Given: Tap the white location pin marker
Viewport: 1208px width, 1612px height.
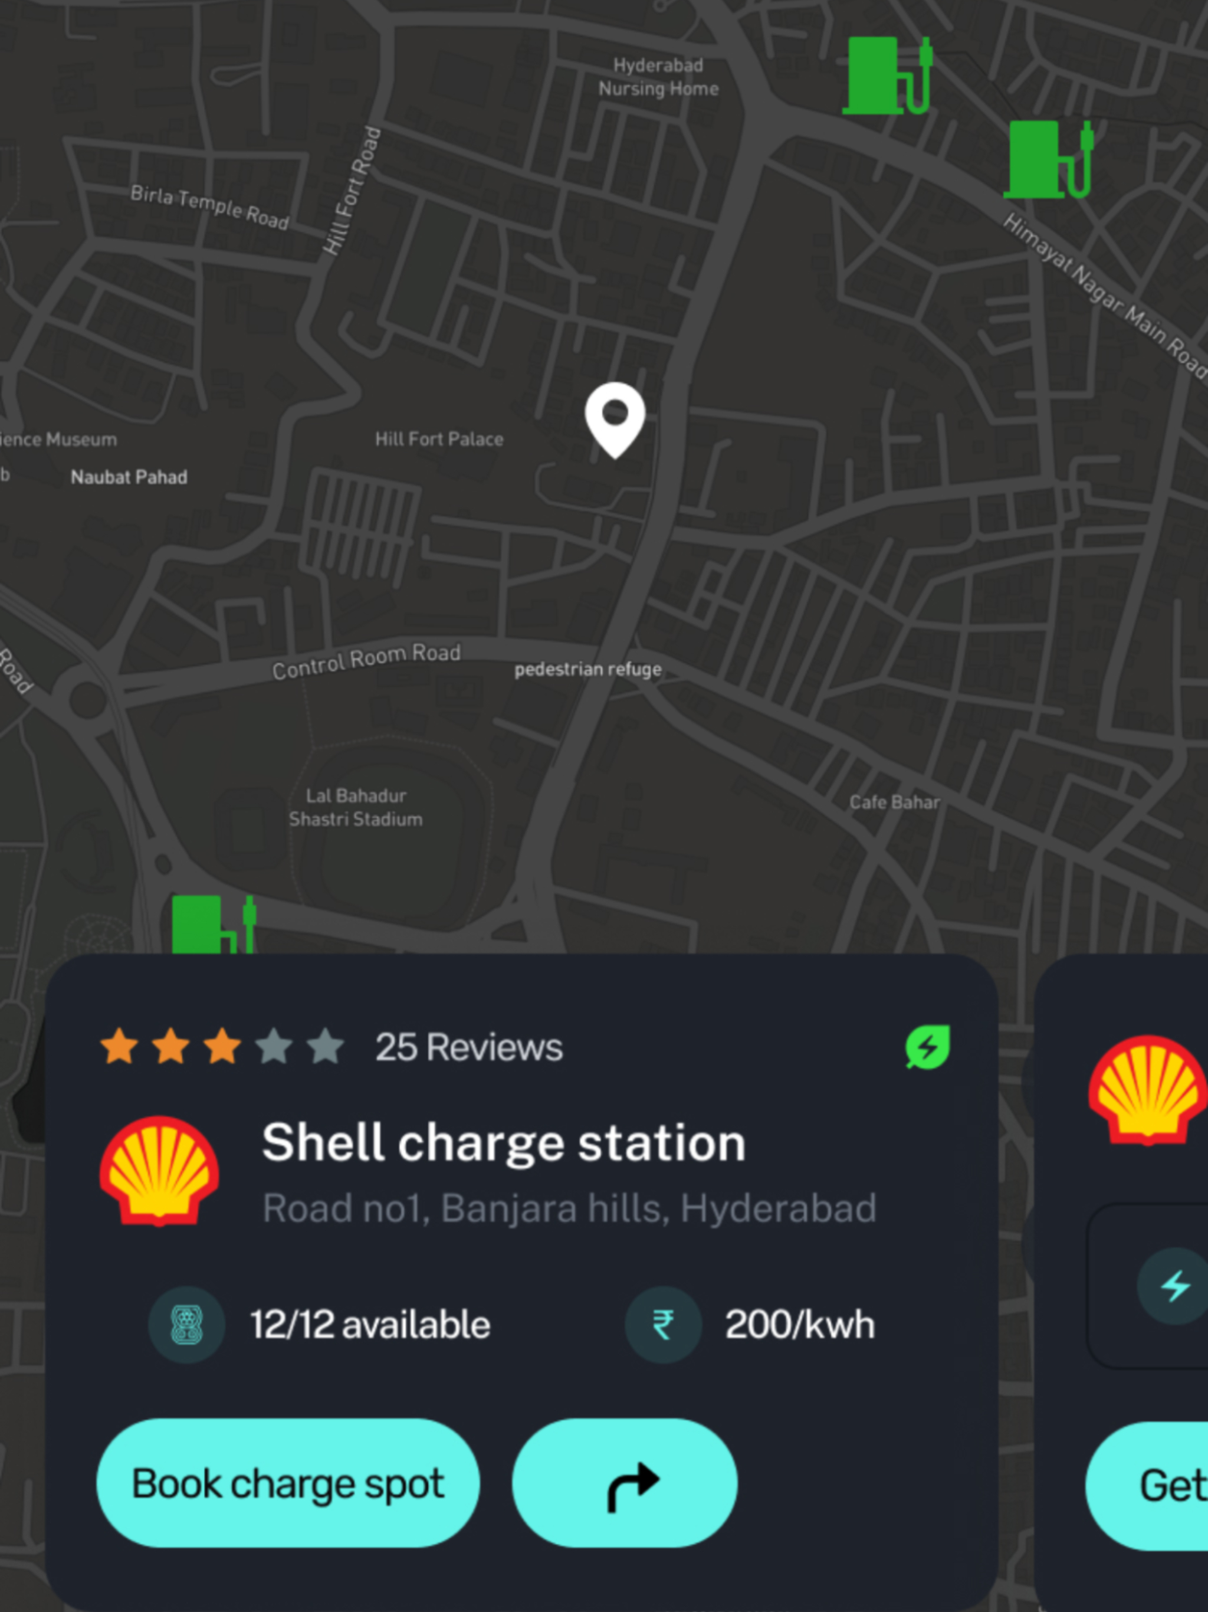Looking at the screenshot, I should coord(615,420).
